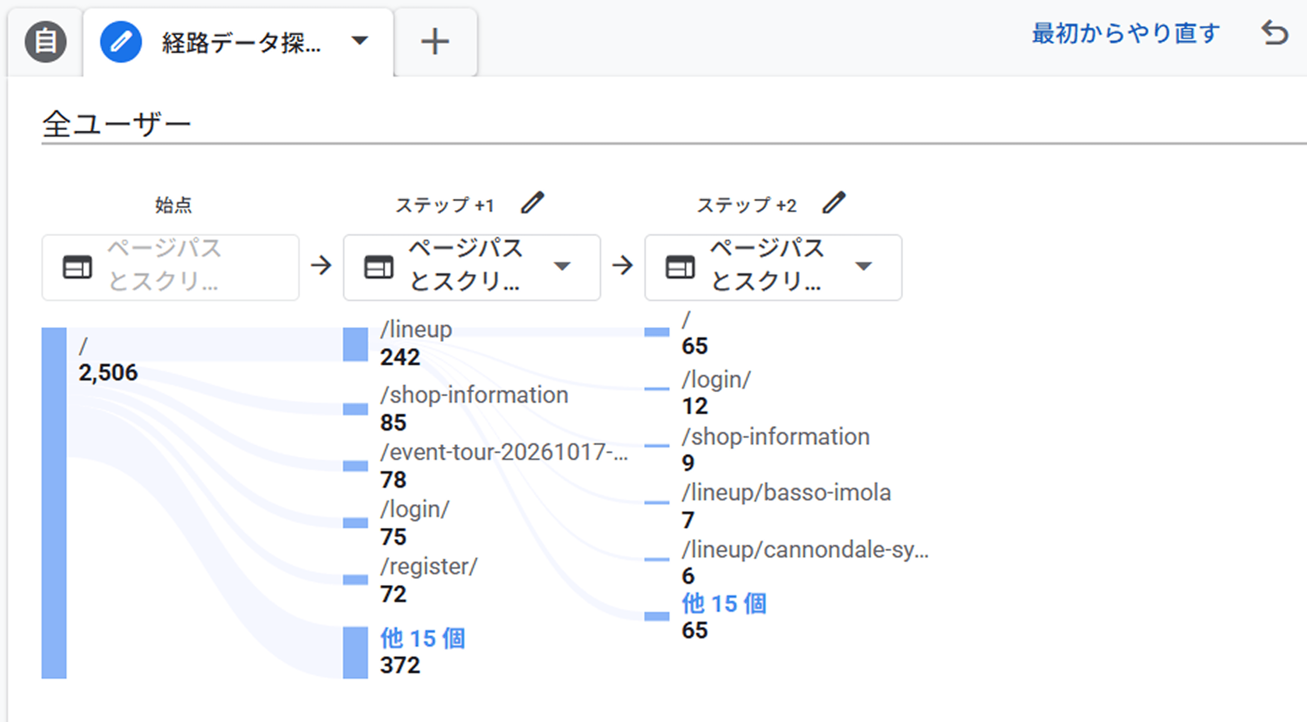The height and width of the screenshot is (722, 1307).
Task: Select /login/ node with 12 in step +2
Action: [x=657, y=389]
